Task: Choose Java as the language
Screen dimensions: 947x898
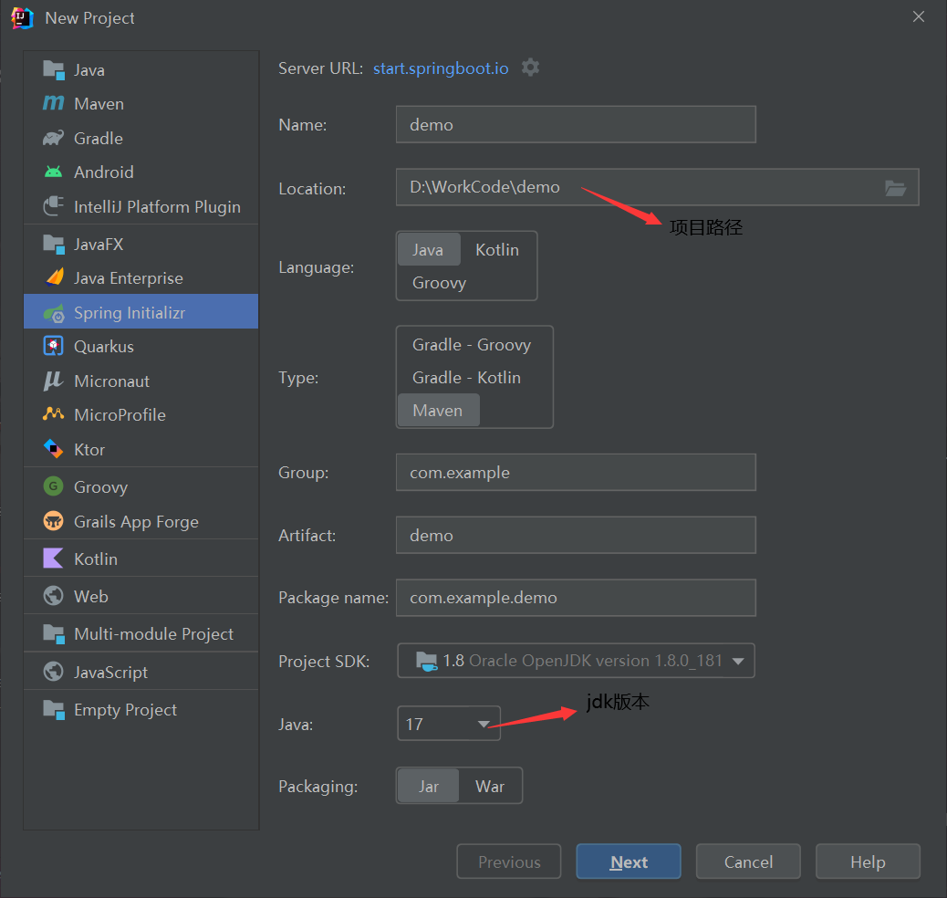Action: [x=428, y=249]
